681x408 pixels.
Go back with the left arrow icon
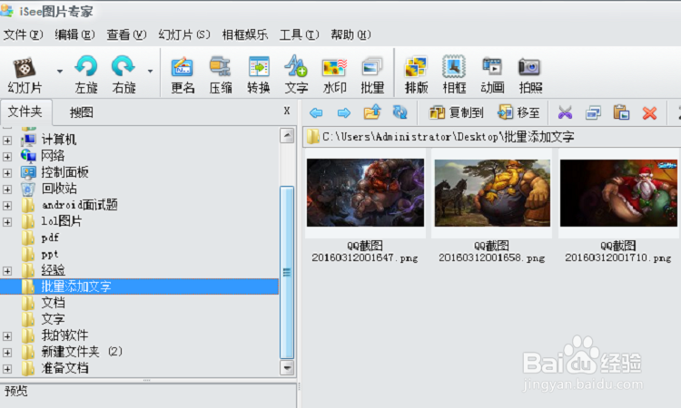click(x=316, y=113)
